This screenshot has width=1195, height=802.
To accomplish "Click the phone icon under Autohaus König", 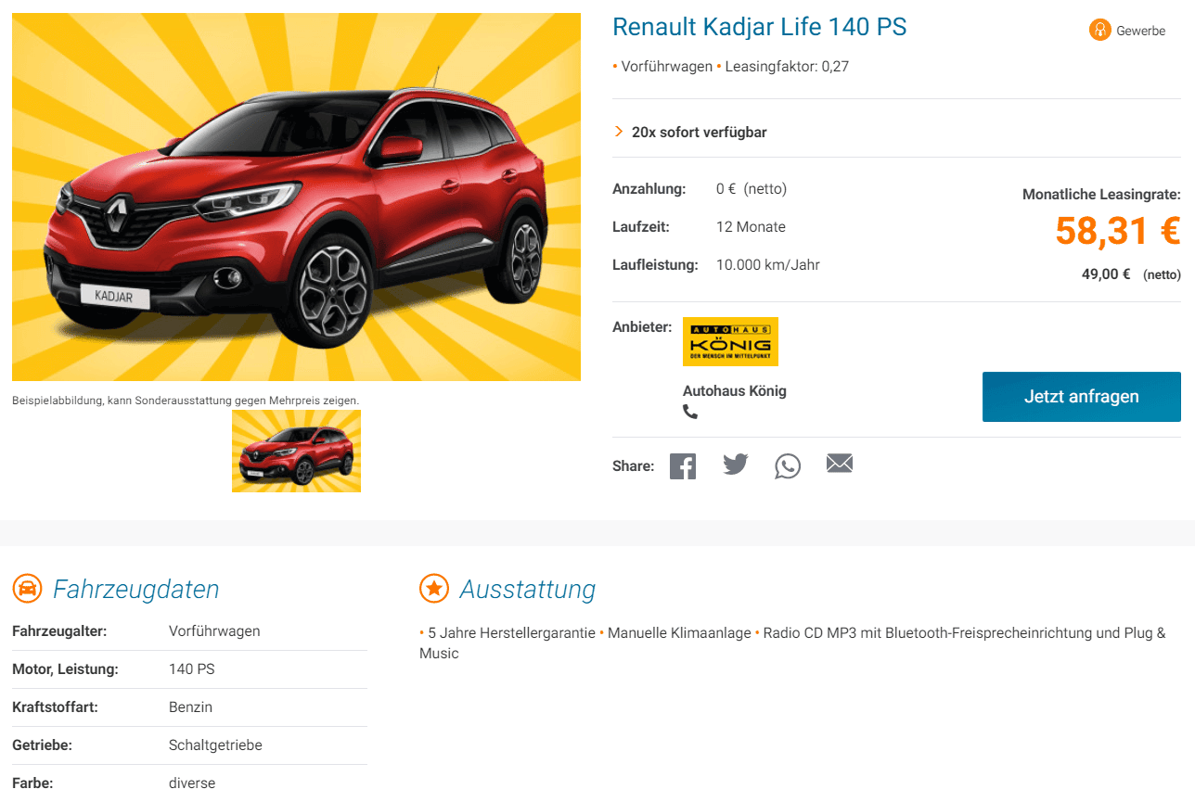I will point(690,412).
